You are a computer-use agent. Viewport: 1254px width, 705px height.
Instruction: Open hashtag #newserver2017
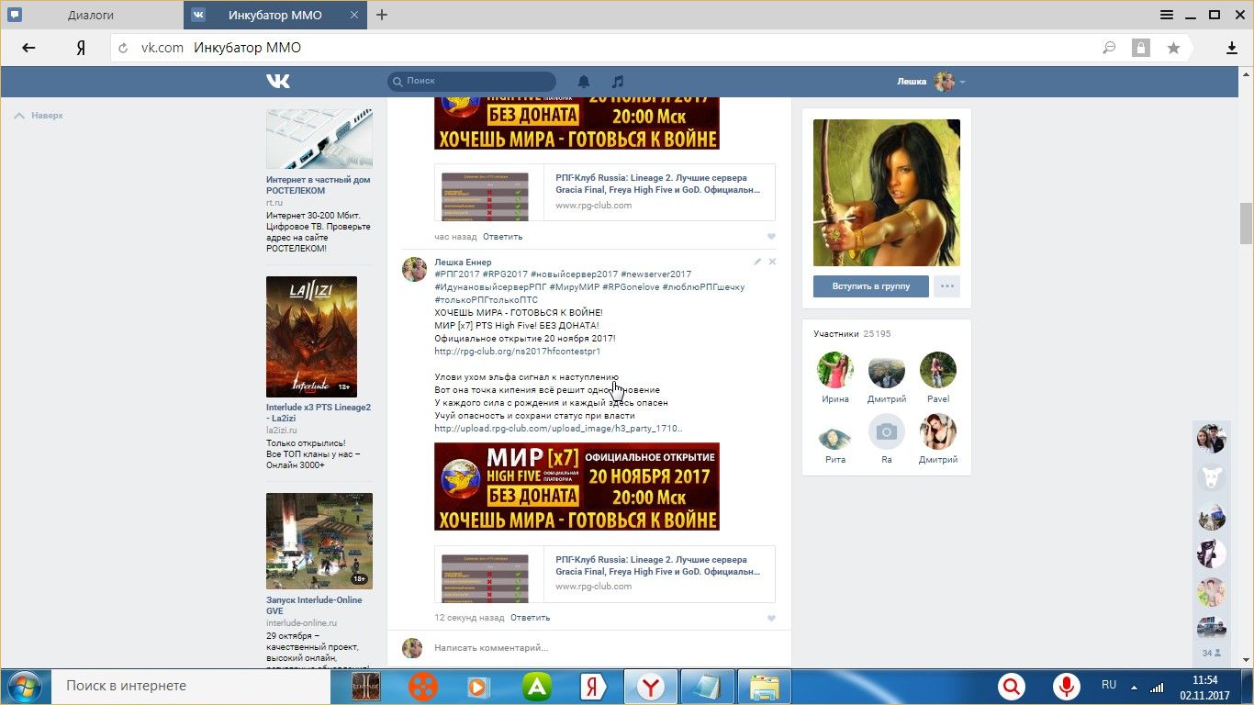656,274
